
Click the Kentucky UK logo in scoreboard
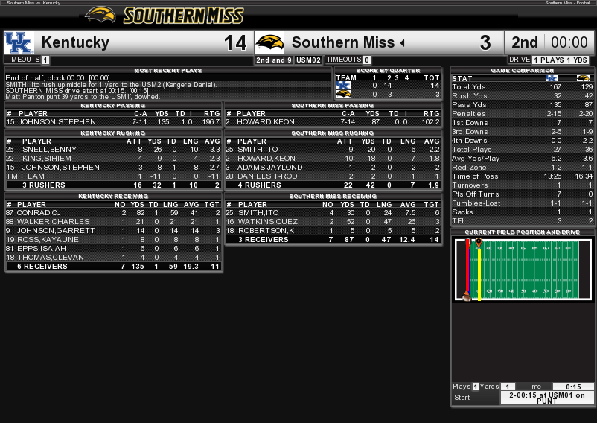[x=19, y=42]
